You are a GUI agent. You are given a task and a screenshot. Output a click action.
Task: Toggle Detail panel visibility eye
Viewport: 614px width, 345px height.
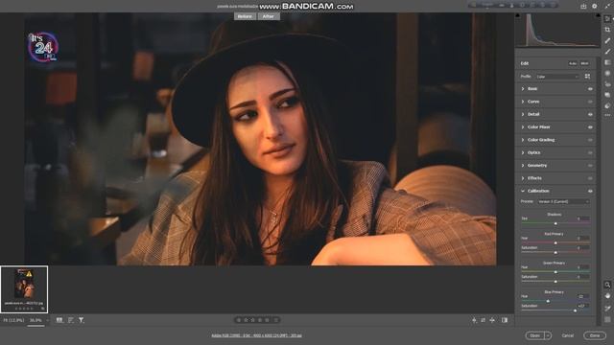(590, 115)
